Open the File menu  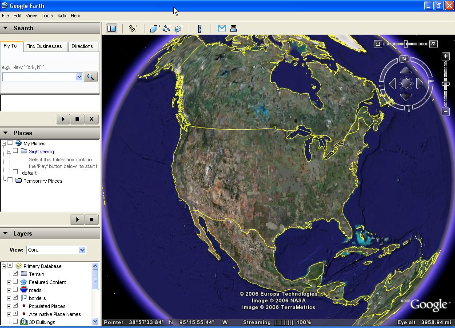coord(5,16)
